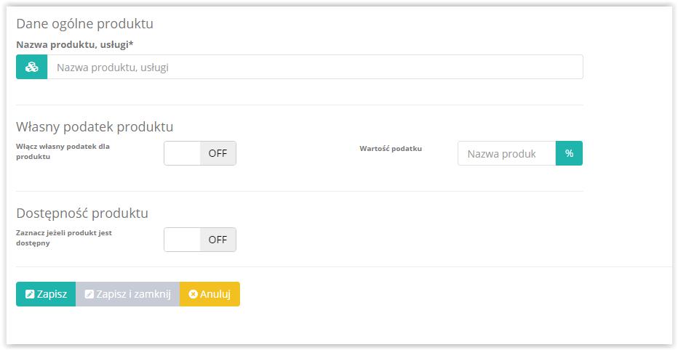The height and width of the screenshot is (350, 678).
Task: Click the Włącz własny podatek dla produktu label
Action: [63, 152]
